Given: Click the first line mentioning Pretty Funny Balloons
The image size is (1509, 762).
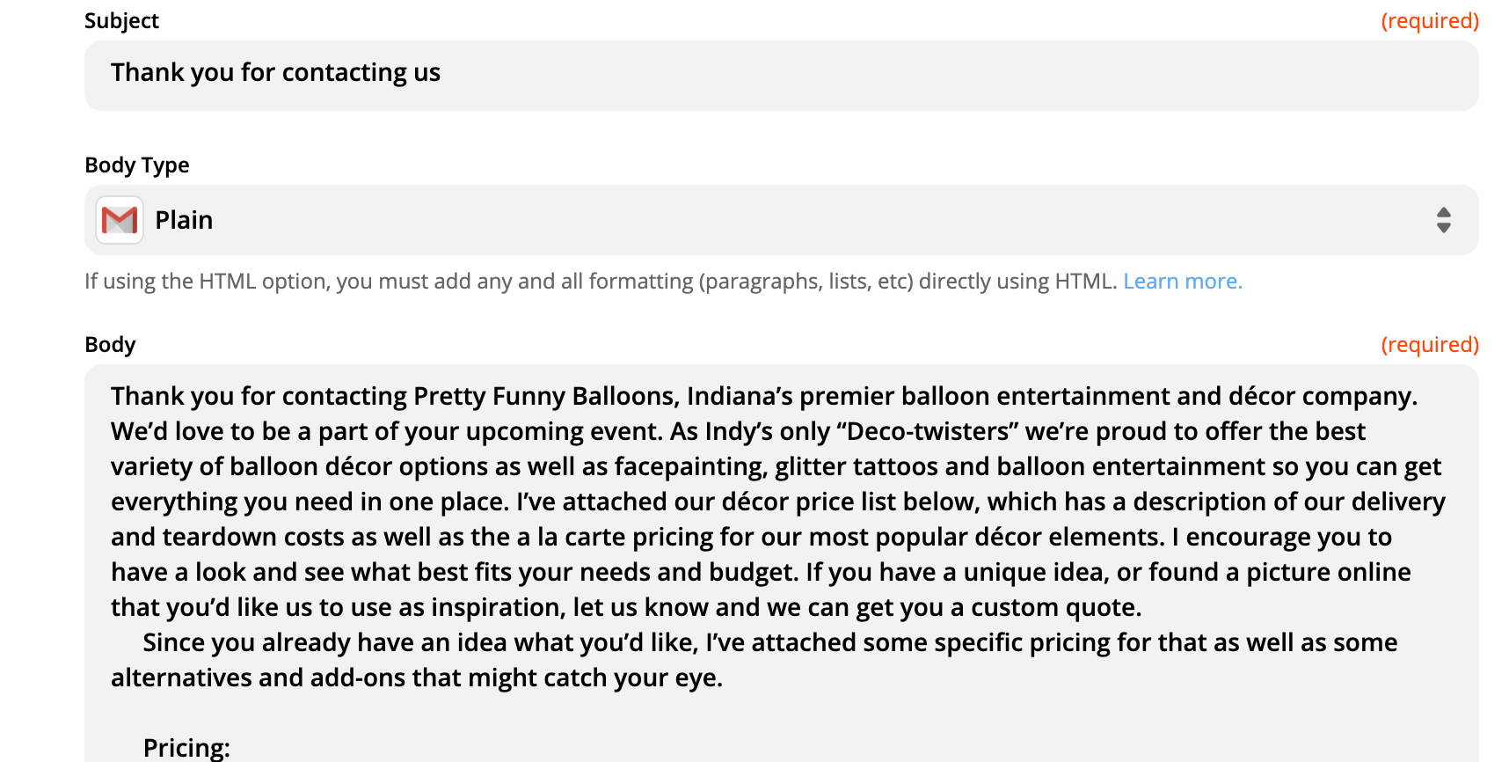Looking at the screenshot, I should point(763,396).
